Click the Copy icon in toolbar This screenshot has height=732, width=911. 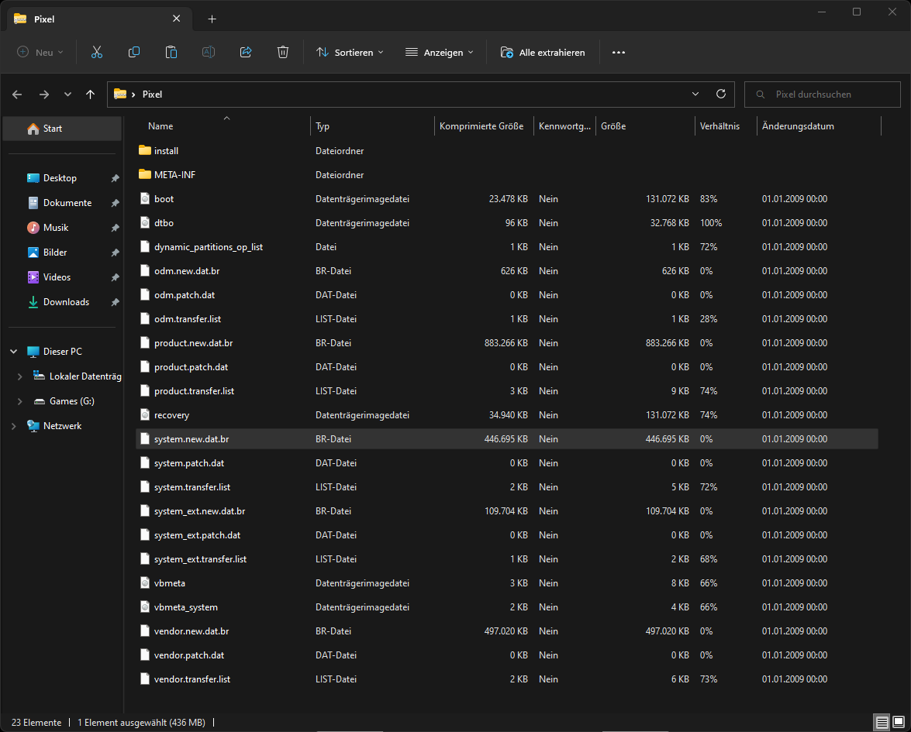coord(134,52)
